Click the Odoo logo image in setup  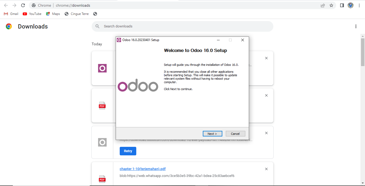(138, 85)
